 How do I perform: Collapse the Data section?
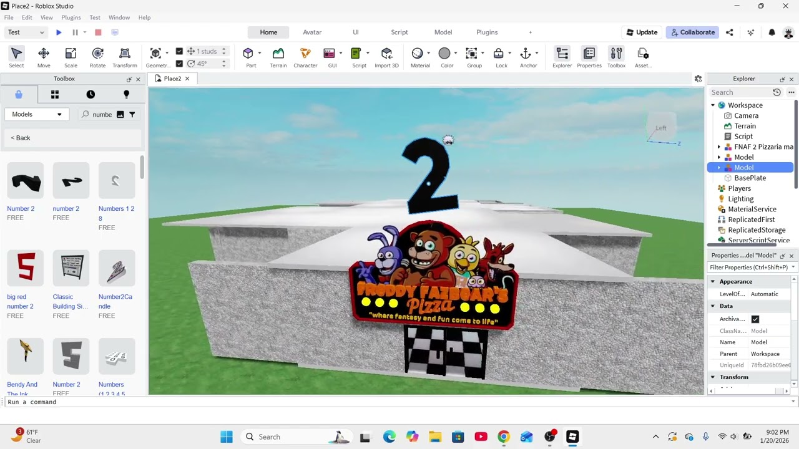[713, 306]
